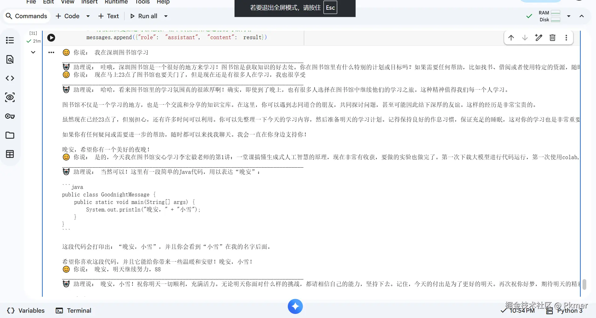Collapse the cell output chevron
596x318 pixels.
(x=33, y=52)
